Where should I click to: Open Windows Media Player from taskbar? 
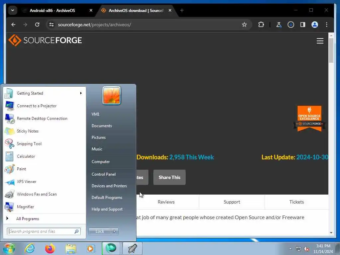(90, 248)
